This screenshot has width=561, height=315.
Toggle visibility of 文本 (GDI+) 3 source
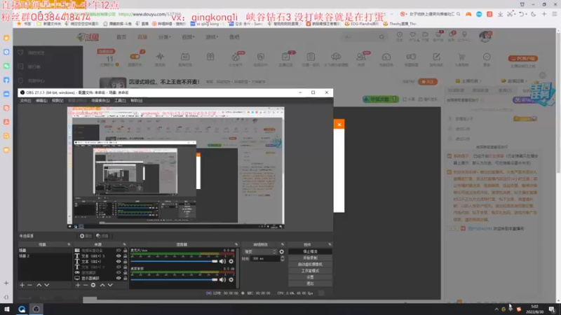119,256
